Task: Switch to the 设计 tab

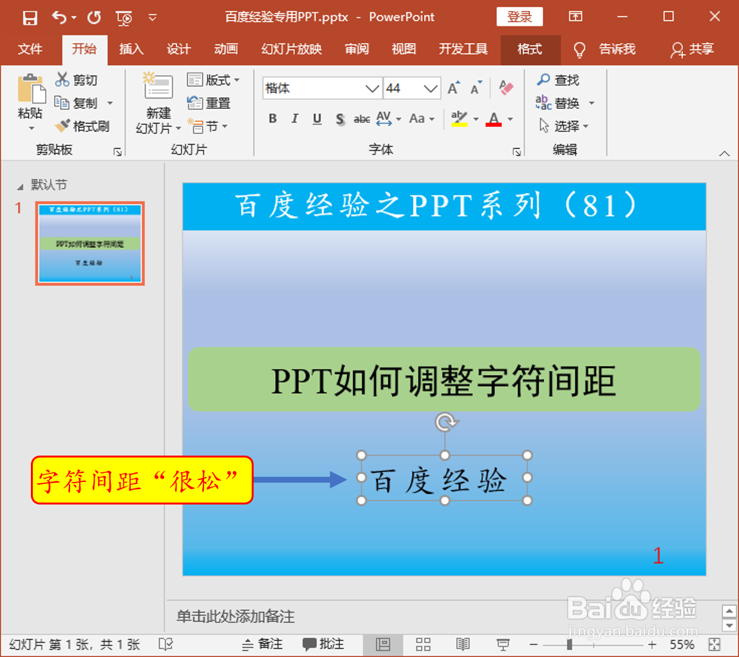Action: [178, 49]
